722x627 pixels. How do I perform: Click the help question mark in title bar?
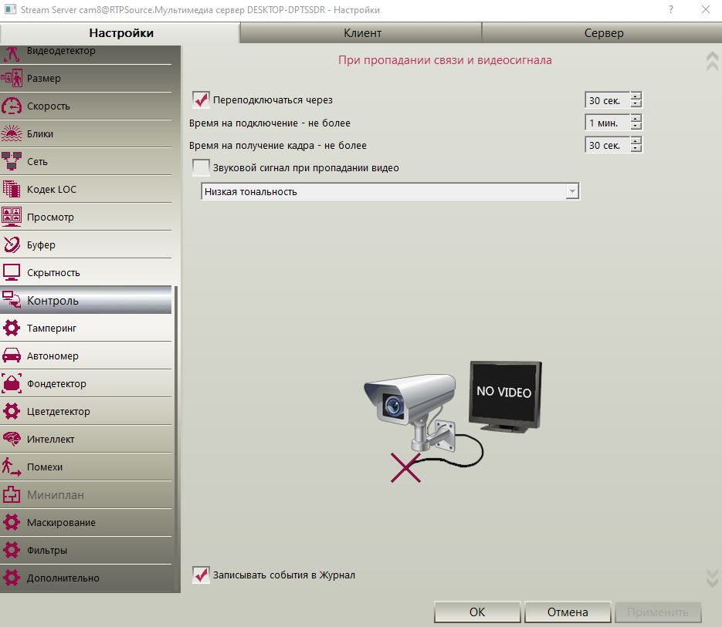coord(671,10)
